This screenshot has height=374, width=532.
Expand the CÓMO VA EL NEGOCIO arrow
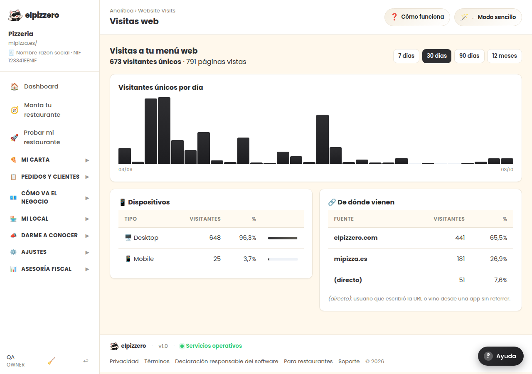[x=87, y=198]
